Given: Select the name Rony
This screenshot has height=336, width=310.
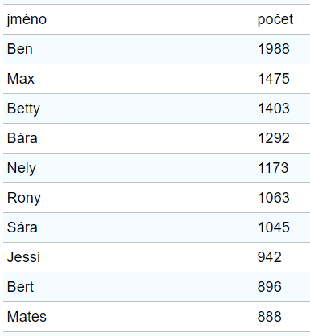Looking at the screenshot, I should (24, 198).
